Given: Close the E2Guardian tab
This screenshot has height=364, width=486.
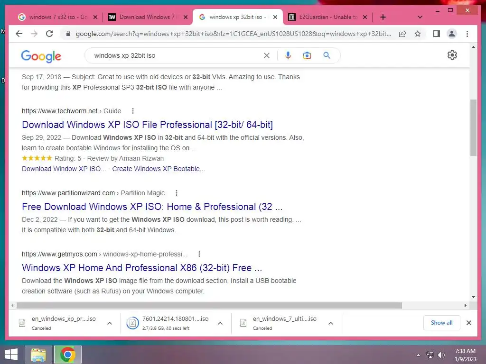Looking at the screenshot, I should point(365,17).
